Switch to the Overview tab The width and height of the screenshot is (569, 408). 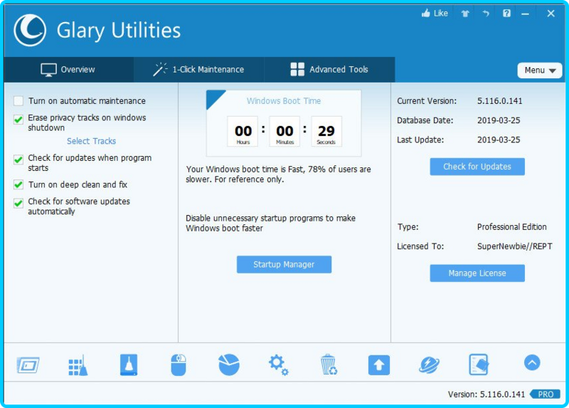(x=68, y=69)
